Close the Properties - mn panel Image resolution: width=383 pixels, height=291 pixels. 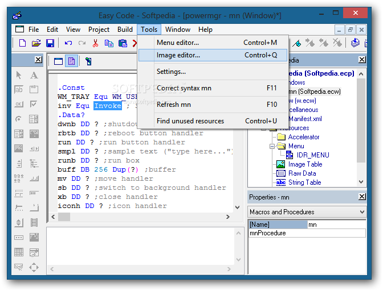362,197
